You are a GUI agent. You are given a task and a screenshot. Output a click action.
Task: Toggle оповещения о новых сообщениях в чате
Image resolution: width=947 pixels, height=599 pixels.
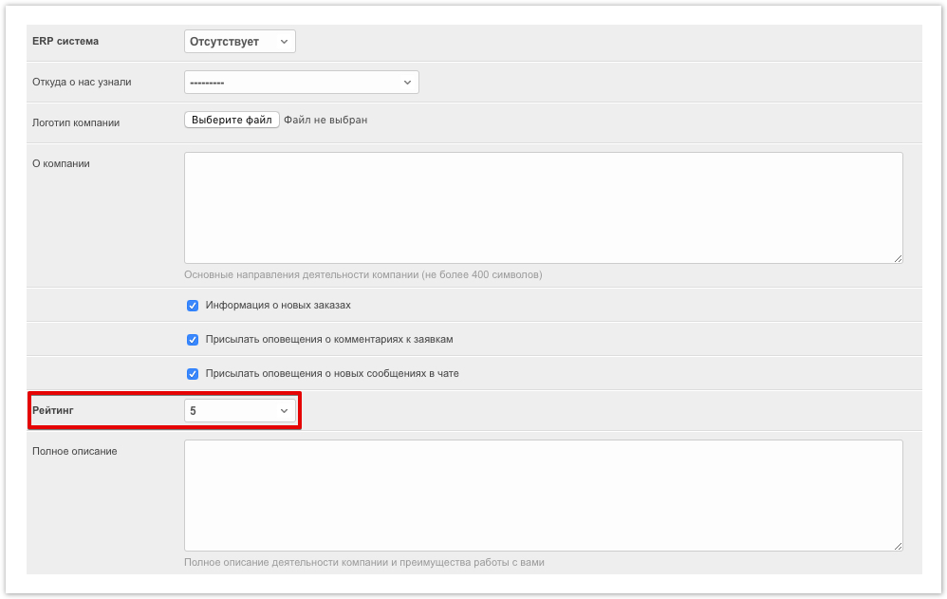193,374
